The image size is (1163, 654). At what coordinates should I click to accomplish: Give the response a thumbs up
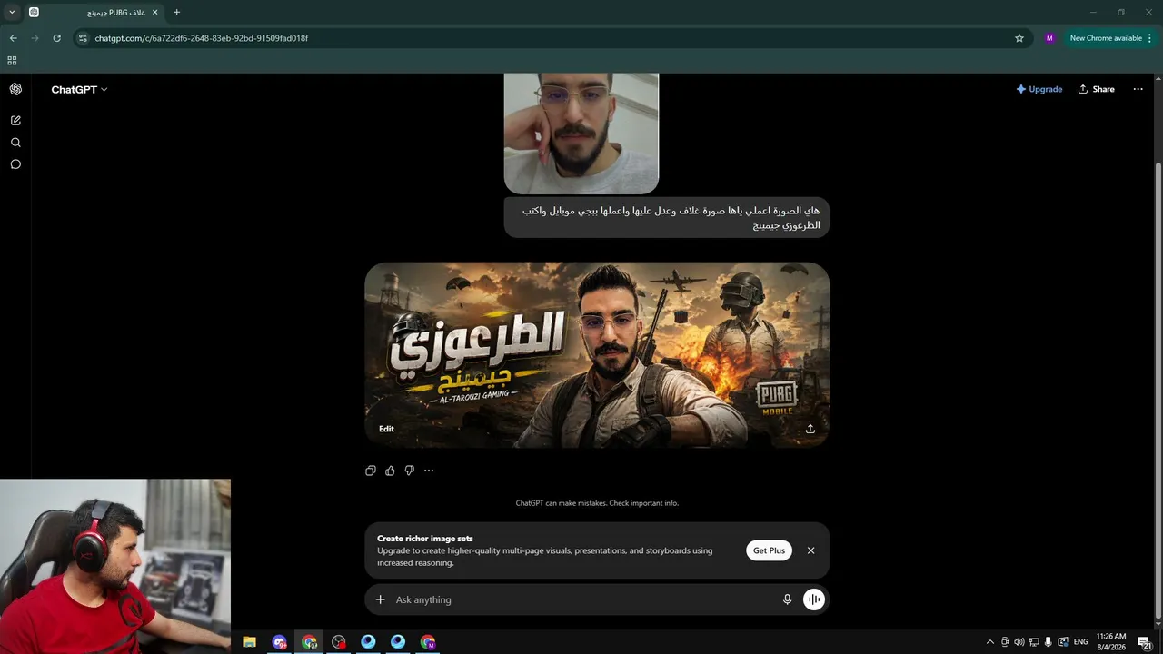point(390,471)
